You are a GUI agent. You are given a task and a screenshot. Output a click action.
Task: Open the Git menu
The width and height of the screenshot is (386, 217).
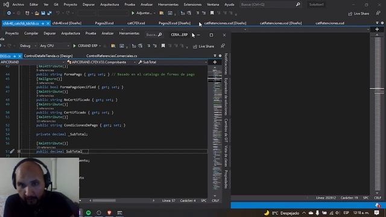[x=56, y=4]
